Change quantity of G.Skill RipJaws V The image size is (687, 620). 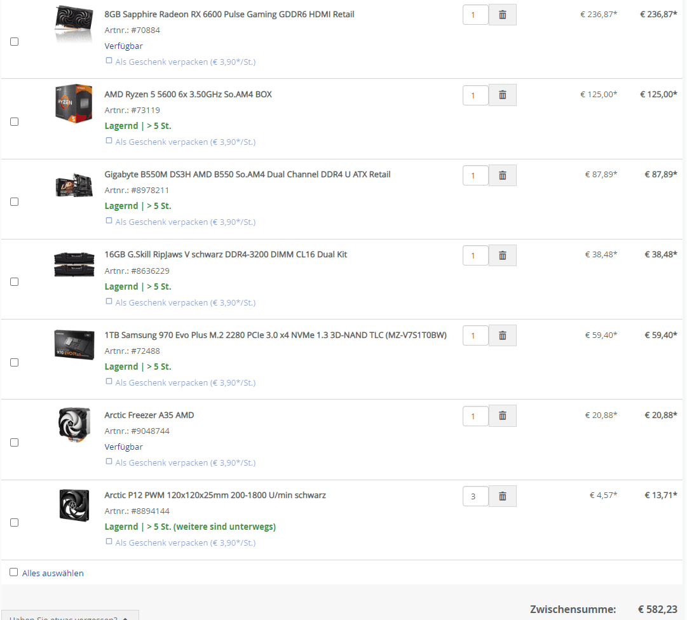pyautogui.click(x=475, y=255)
